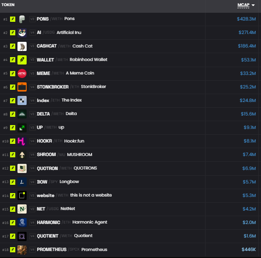The height and width of the screenshot is (258, 261).
Task: Toggle the MCAP sort direction arrow
Action: (253, 5)
